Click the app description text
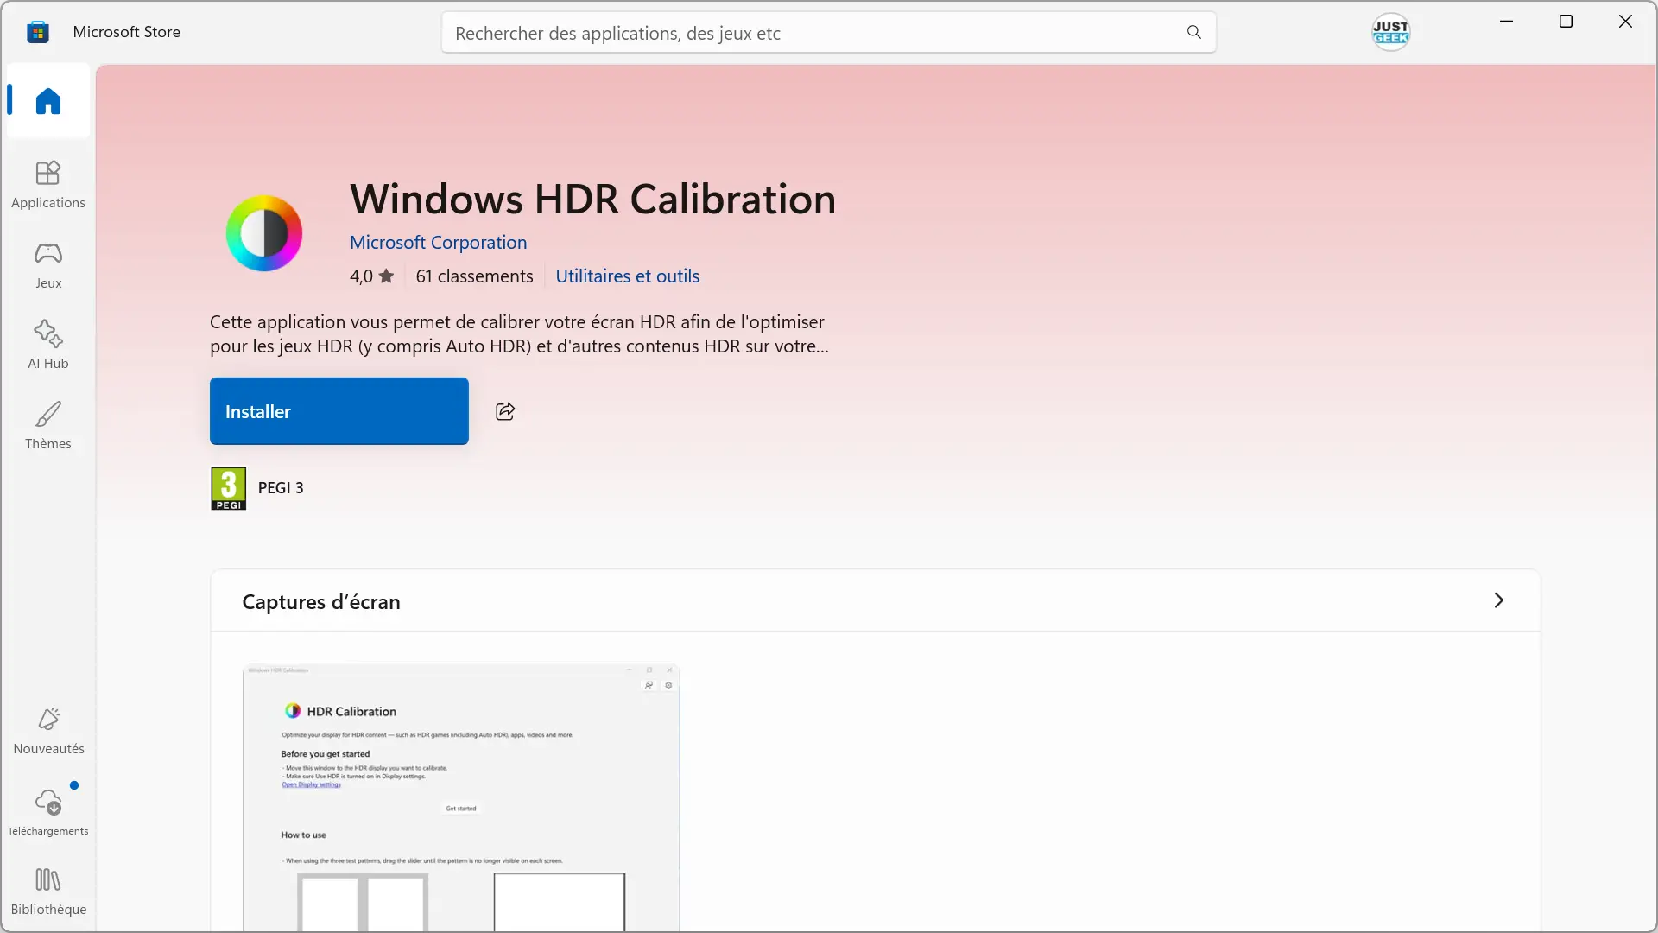 point(519,333)
